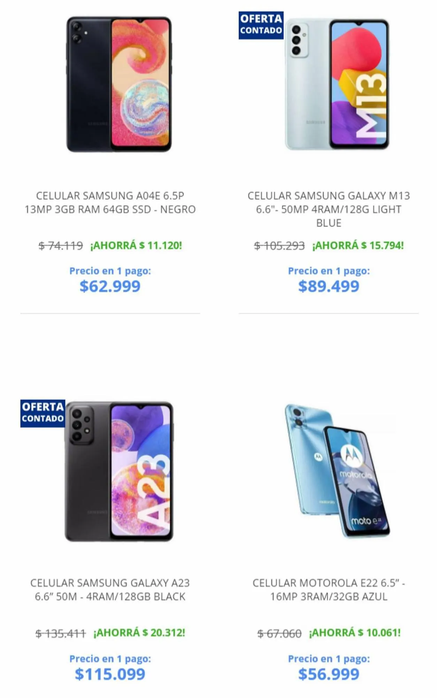Select the $115.099 one-payment price
437x698 pixels.
pos(110,674)
